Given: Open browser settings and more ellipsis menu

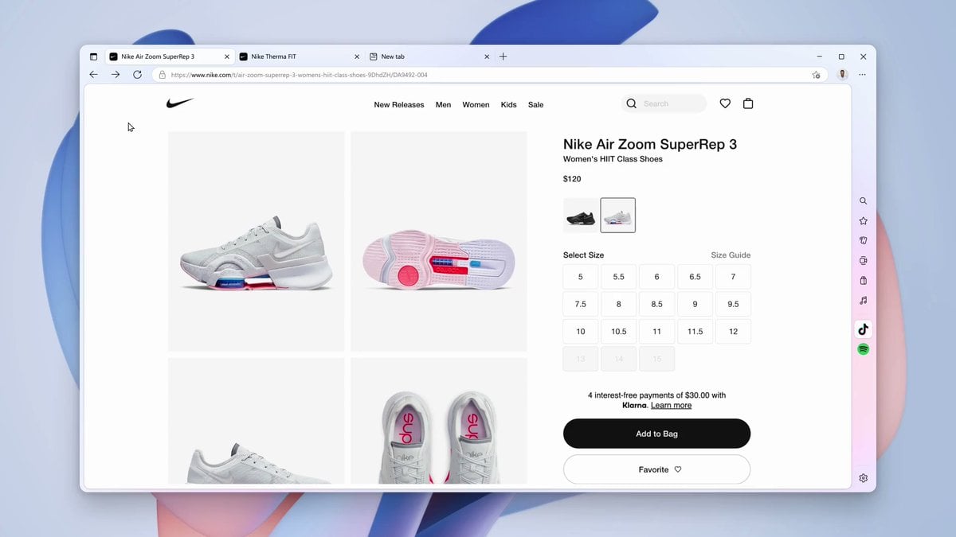Looking at the screenshot, I should coord(863,75).
